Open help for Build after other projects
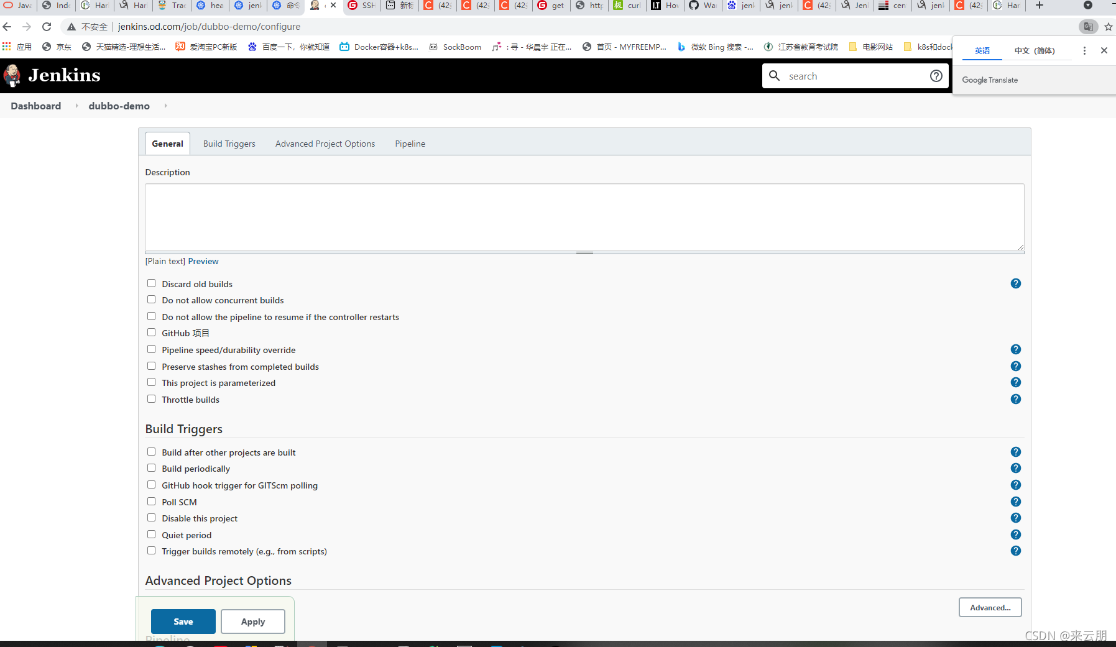The image size is (1116, 647). [1016, 452]
